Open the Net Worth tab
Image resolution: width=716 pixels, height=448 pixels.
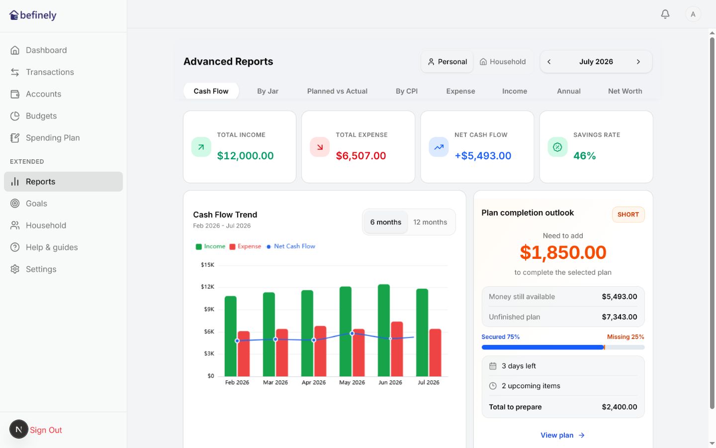[x=625, y=91]
